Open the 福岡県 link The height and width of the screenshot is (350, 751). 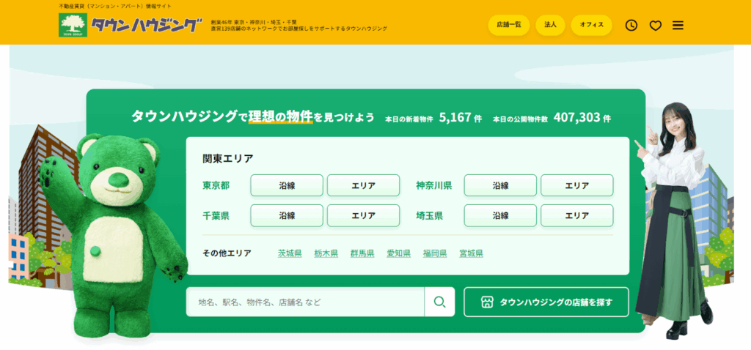pos(435,253)
